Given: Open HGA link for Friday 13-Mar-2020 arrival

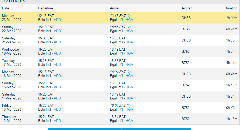Looking at the screenshot, I should [x=129, y=109].
